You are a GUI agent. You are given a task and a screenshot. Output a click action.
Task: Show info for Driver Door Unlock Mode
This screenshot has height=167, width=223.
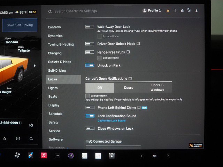pos(138,43)
